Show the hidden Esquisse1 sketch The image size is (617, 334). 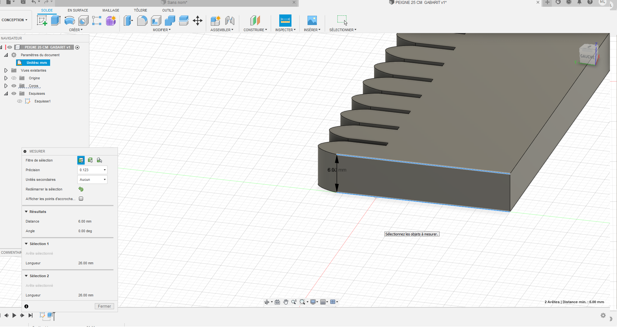click(20, 101)
